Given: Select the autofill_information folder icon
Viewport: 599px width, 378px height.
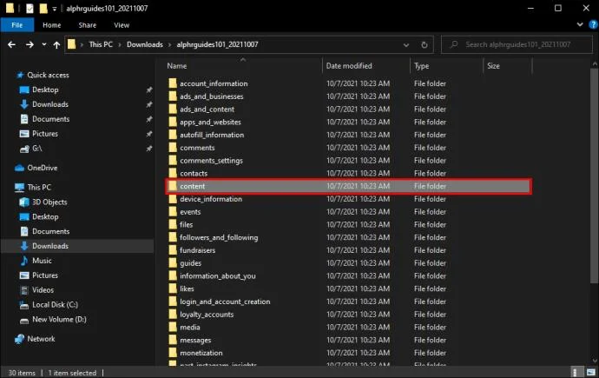Looking at the screenshot, I should (x=173, y=135).
